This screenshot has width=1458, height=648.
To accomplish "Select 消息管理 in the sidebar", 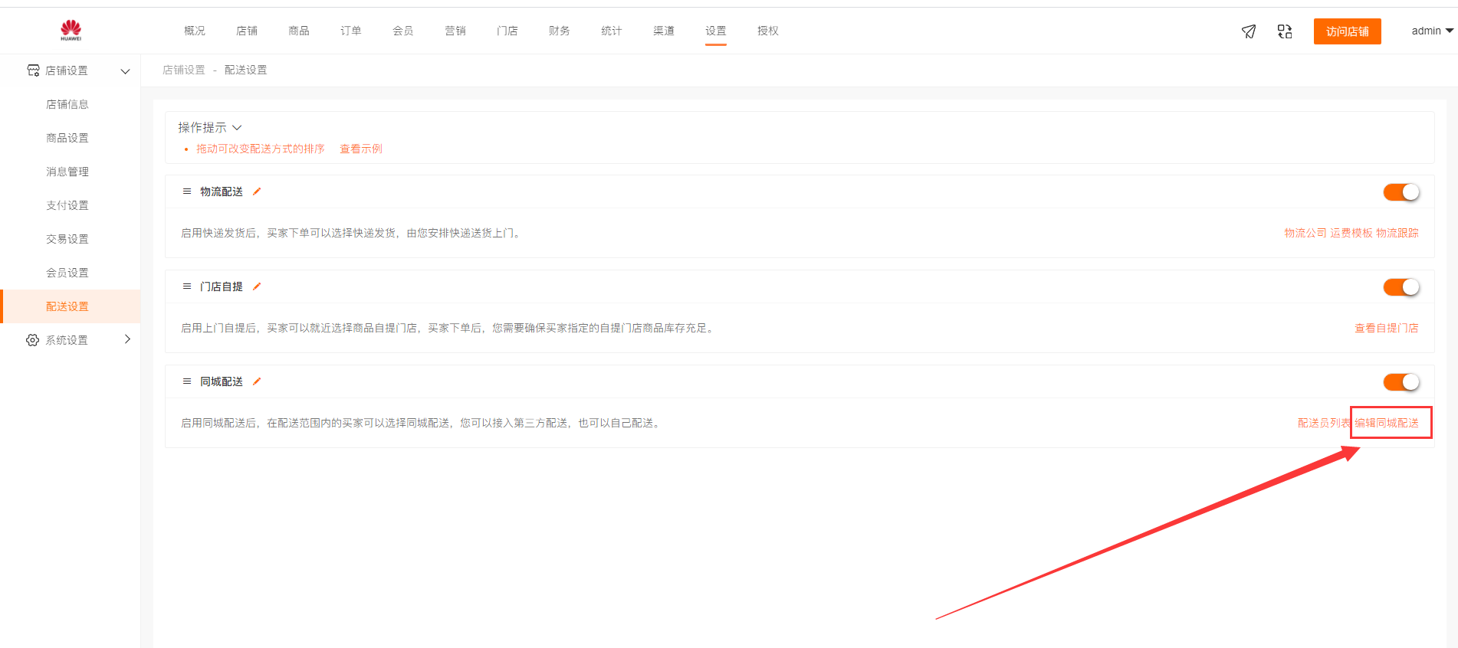I will [x=67, y=172].
